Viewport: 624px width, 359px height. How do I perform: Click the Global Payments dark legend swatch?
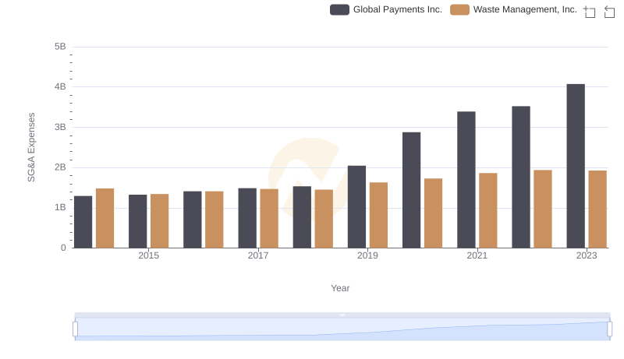coord(339,9)
